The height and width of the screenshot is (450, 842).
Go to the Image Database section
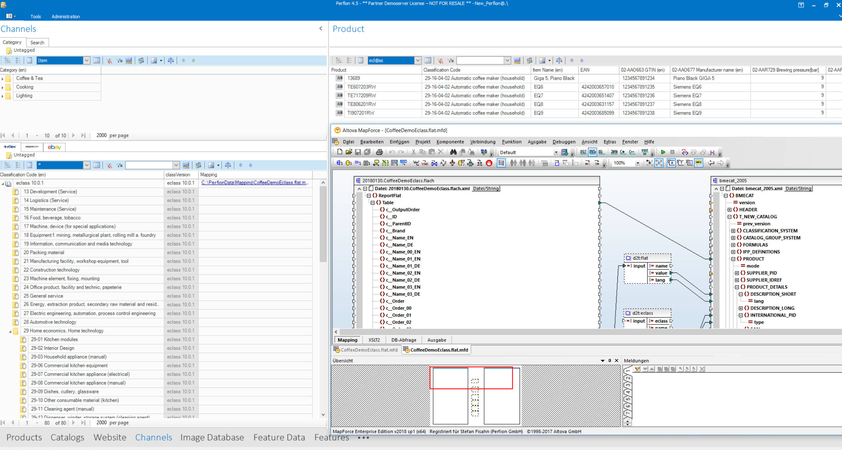[212, 437]
